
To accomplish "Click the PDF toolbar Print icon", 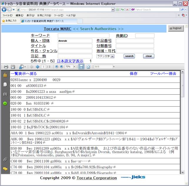I will pos(6,67).
